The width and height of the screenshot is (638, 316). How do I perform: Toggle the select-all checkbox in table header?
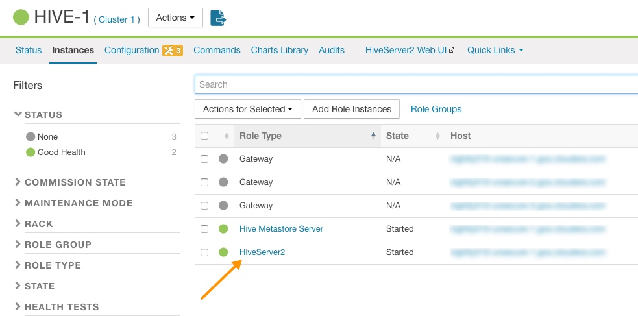[x=204, y=136]
